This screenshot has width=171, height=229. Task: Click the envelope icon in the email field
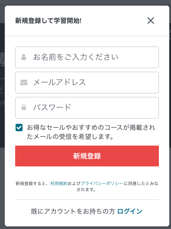(24, 83)
